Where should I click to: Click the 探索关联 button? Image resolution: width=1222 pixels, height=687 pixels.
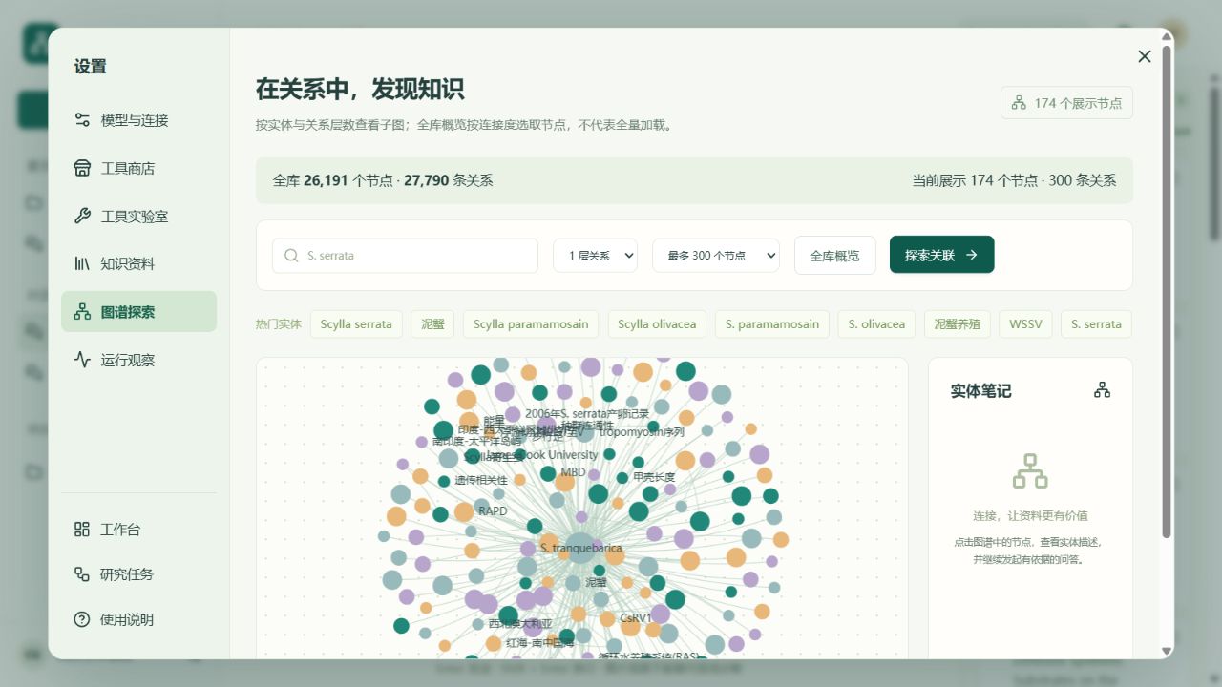coord(941,255)
